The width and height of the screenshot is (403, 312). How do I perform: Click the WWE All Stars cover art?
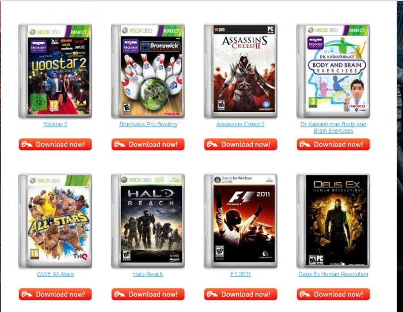point(55,221)
